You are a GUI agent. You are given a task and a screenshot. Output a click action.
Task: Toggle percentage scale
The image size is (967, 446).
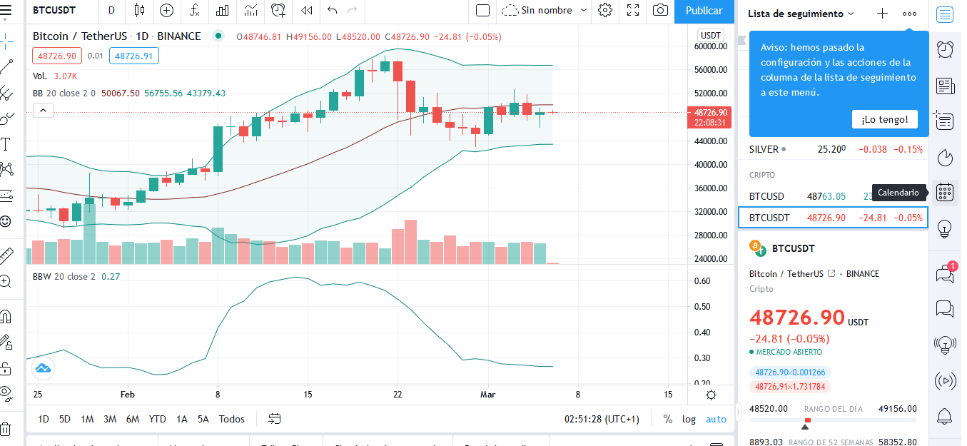pyautogui.click(x=668, y=419)
